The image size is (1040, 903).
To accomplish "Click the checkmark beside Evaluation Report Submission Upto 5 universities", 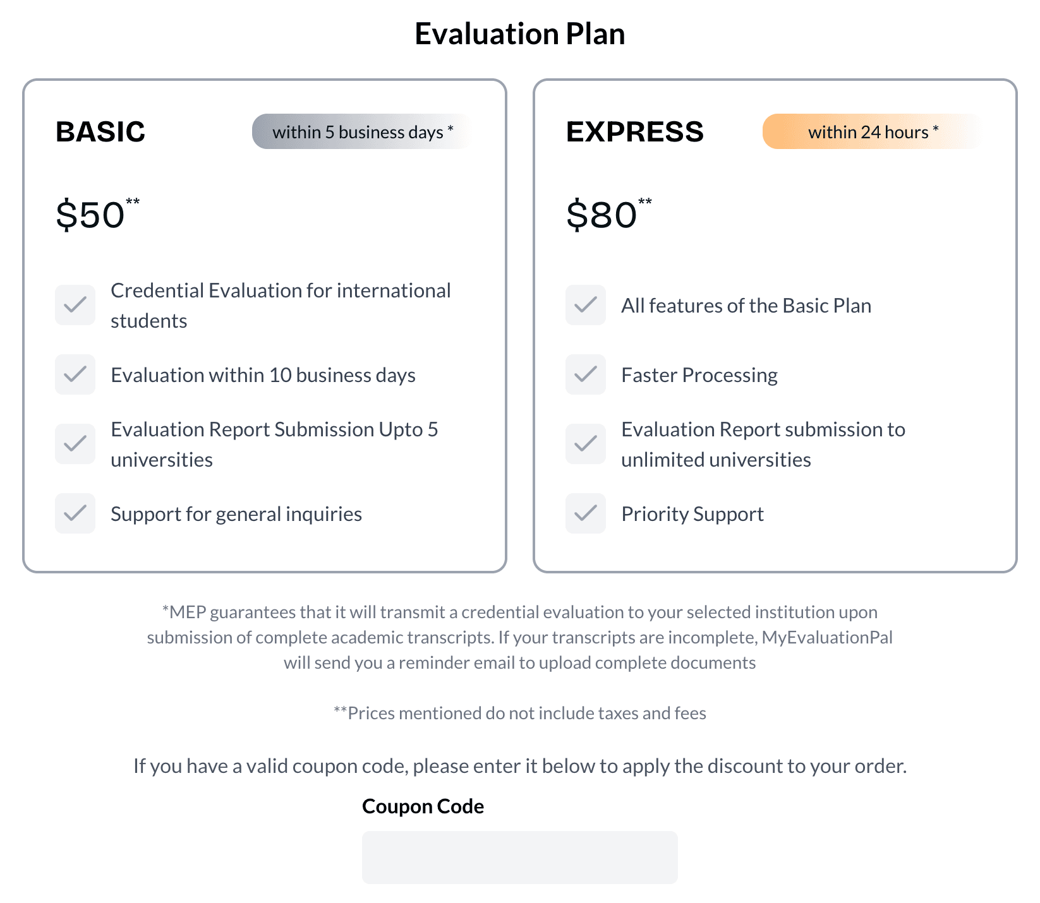I will [75, 444].
